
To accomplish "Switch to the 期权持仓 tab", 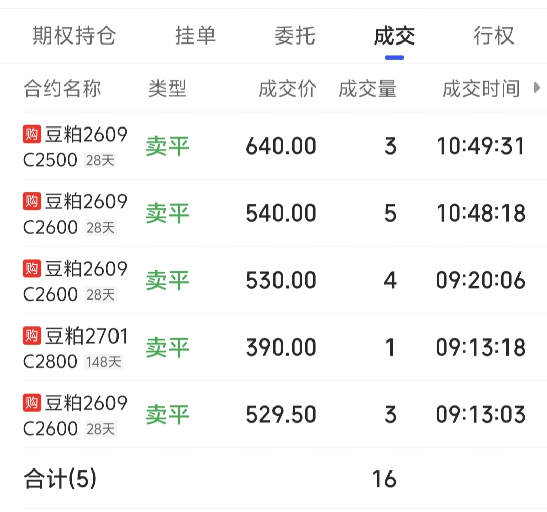I will coord(74,35).
